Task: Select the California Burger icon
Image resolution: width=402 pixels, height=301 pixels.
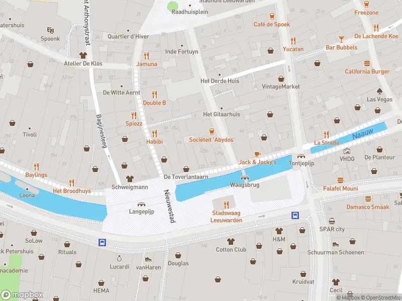Action: tap(367, 63)
